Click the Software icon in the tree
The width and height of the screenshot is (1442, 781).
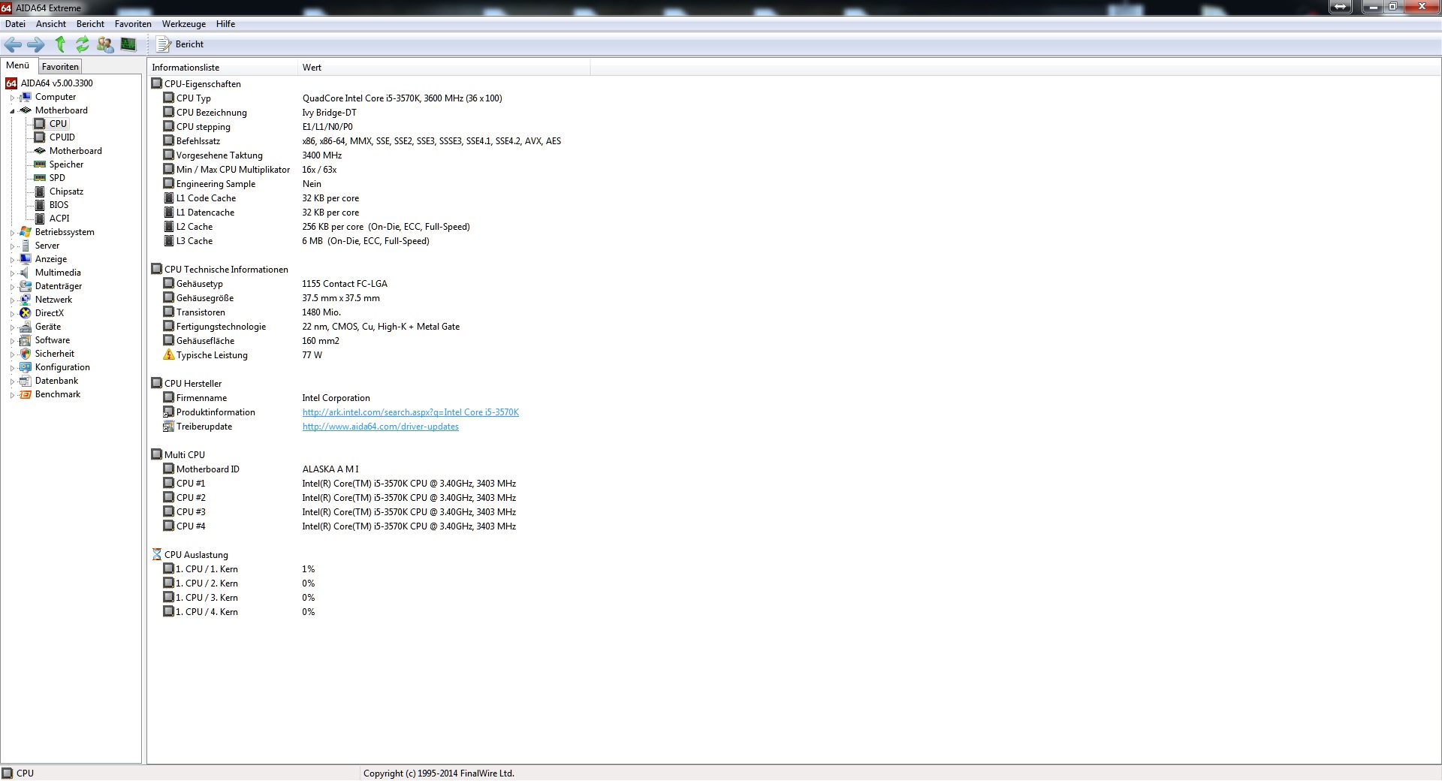[26, 340]
